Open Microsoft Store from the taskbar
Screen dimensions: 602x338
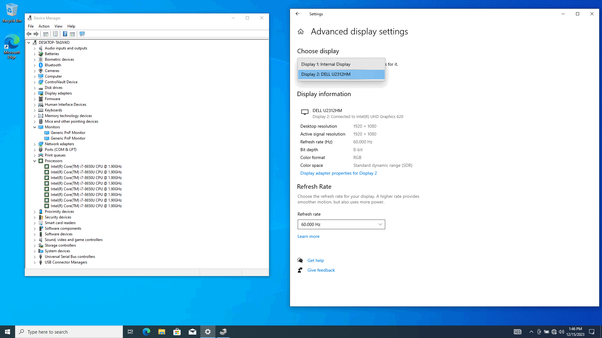(x=177, y=332)
